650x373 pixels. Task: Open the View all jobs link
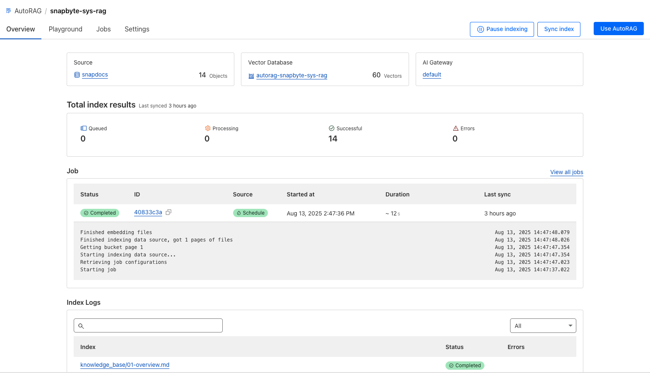pyautogui.click(x=567, y=172)
